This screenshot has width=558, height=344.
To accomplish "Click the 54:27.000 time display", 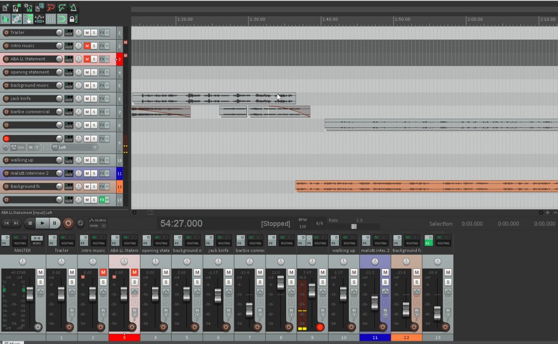I will [181, 224].
